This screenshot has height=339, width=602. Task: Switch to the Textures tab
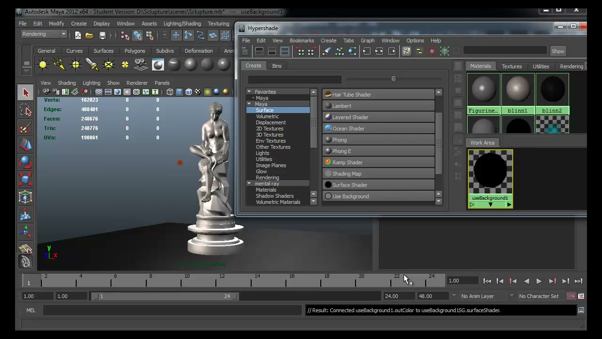point(512,66)
